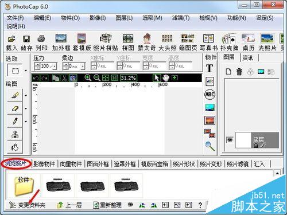
Task: Click the 储存 (save) toolbar icon
Action: [26, 42]
